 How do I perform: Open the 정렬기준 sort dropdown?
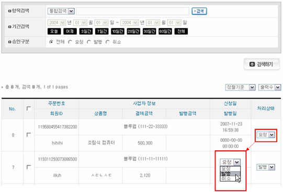pos(240,87)
